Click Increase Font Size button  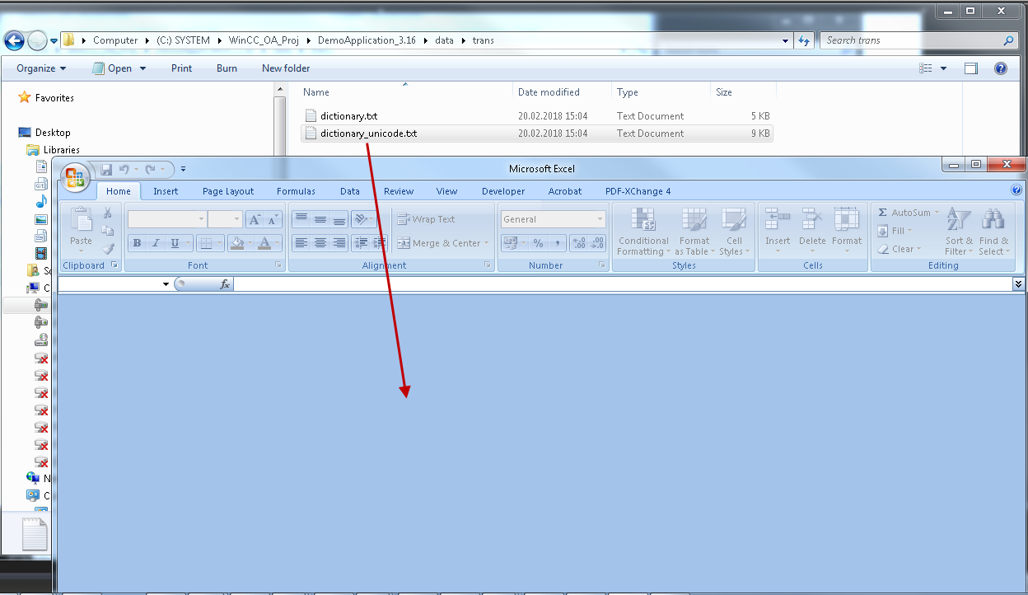255,219
